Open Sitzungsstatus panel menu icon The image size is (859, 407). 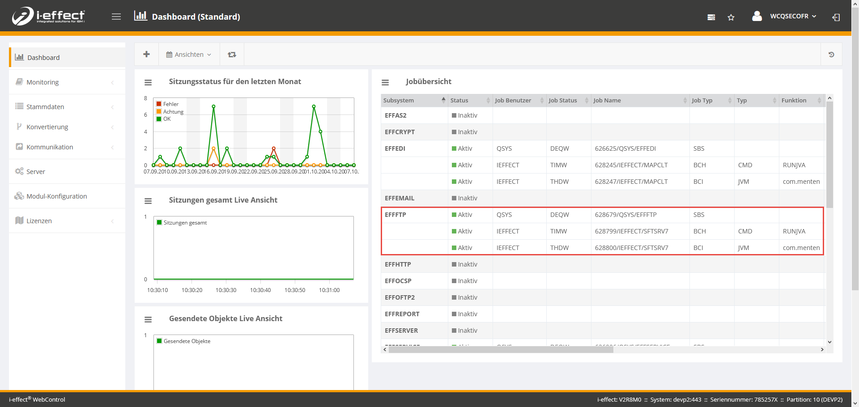pyautogui.click(x=148, y=82)
